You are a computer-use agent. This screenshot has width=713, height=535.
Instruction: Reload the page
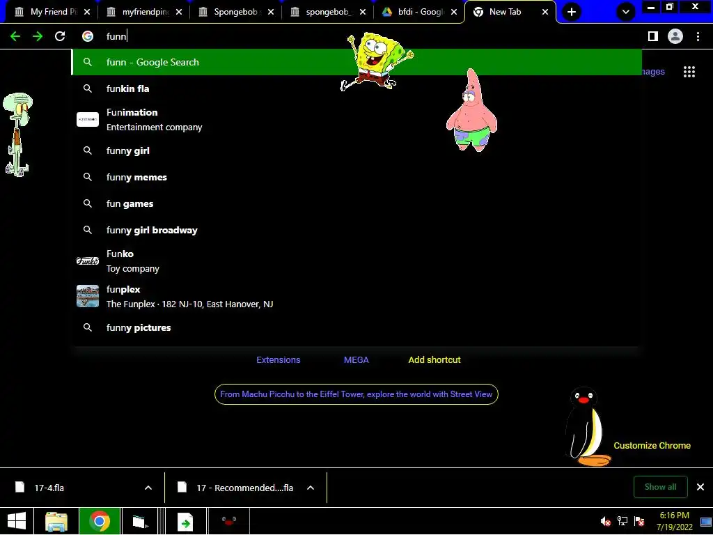[x=60, y=36]
